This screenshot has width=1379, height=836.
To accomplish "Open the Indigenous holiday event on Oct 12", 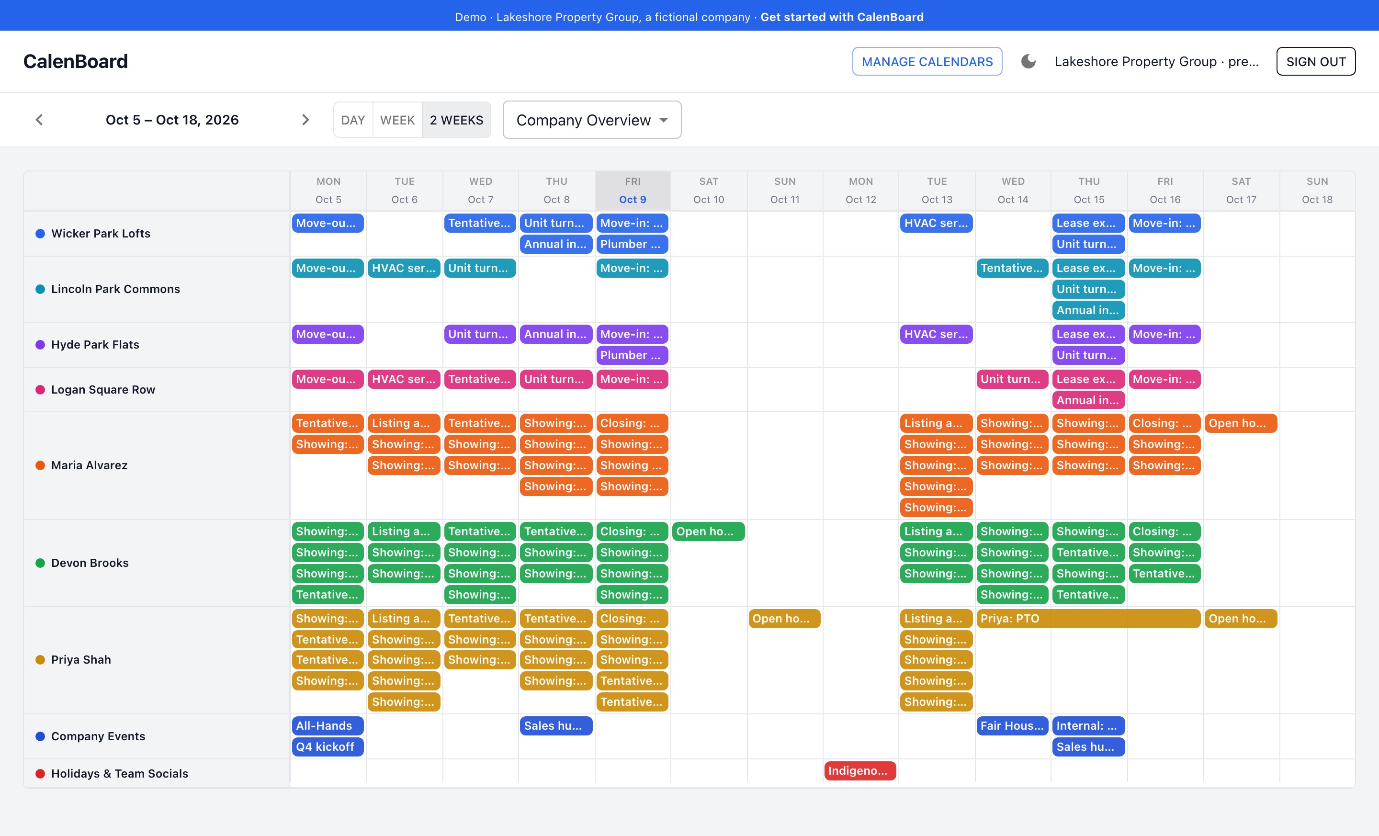I will 860,770.
